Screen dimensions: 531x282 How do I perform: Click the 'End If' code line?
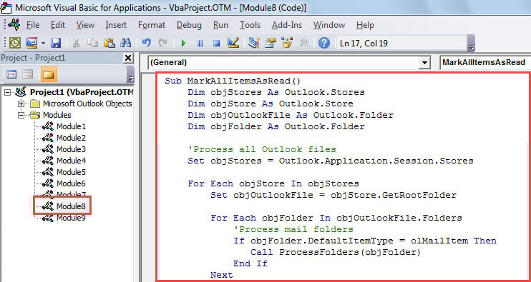coord(250,263)
